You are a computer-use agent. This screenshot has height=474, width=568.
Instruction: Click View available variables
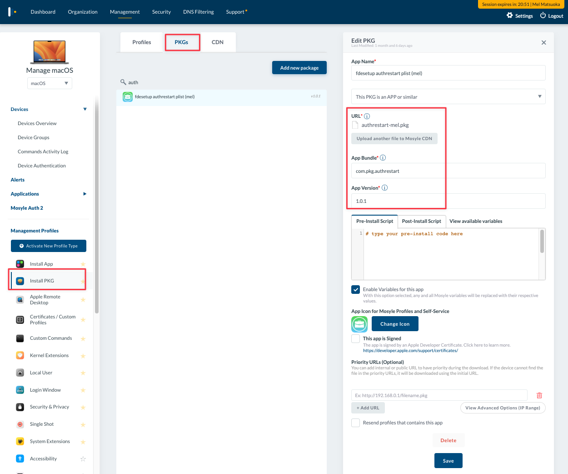click(476, 221)
